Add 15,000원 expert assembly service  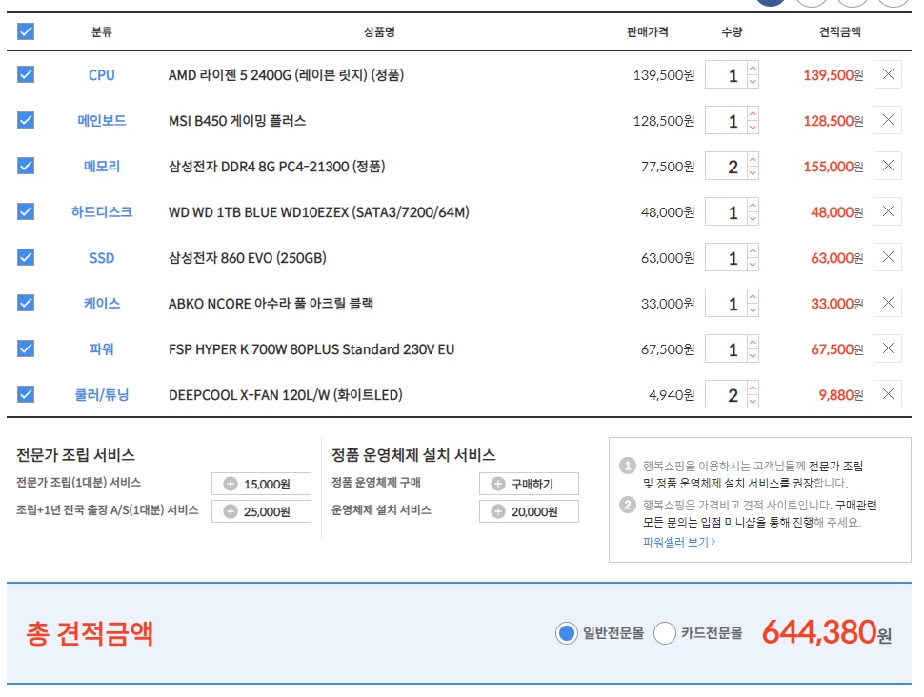coord(261,484)
